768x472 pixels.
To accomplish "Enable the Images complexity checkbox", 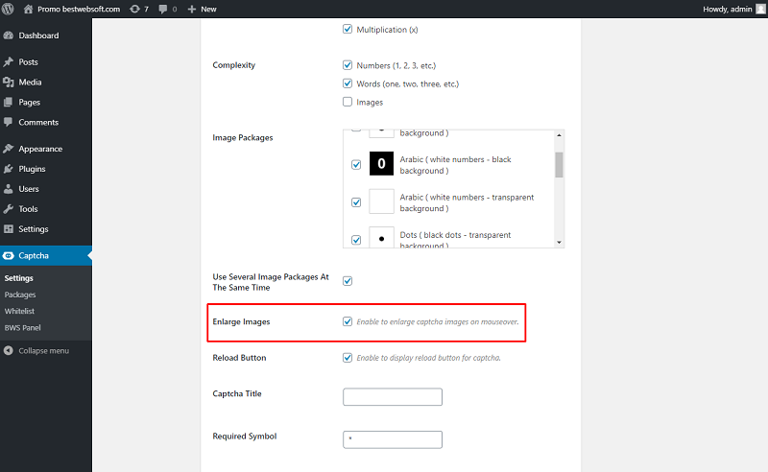I will click(x=348, y=102).
